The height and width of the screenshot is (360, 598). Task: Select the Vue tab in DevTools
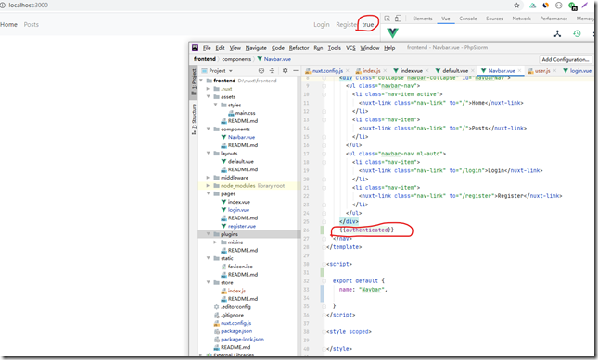pyautogui.click(x=446, y=19)
